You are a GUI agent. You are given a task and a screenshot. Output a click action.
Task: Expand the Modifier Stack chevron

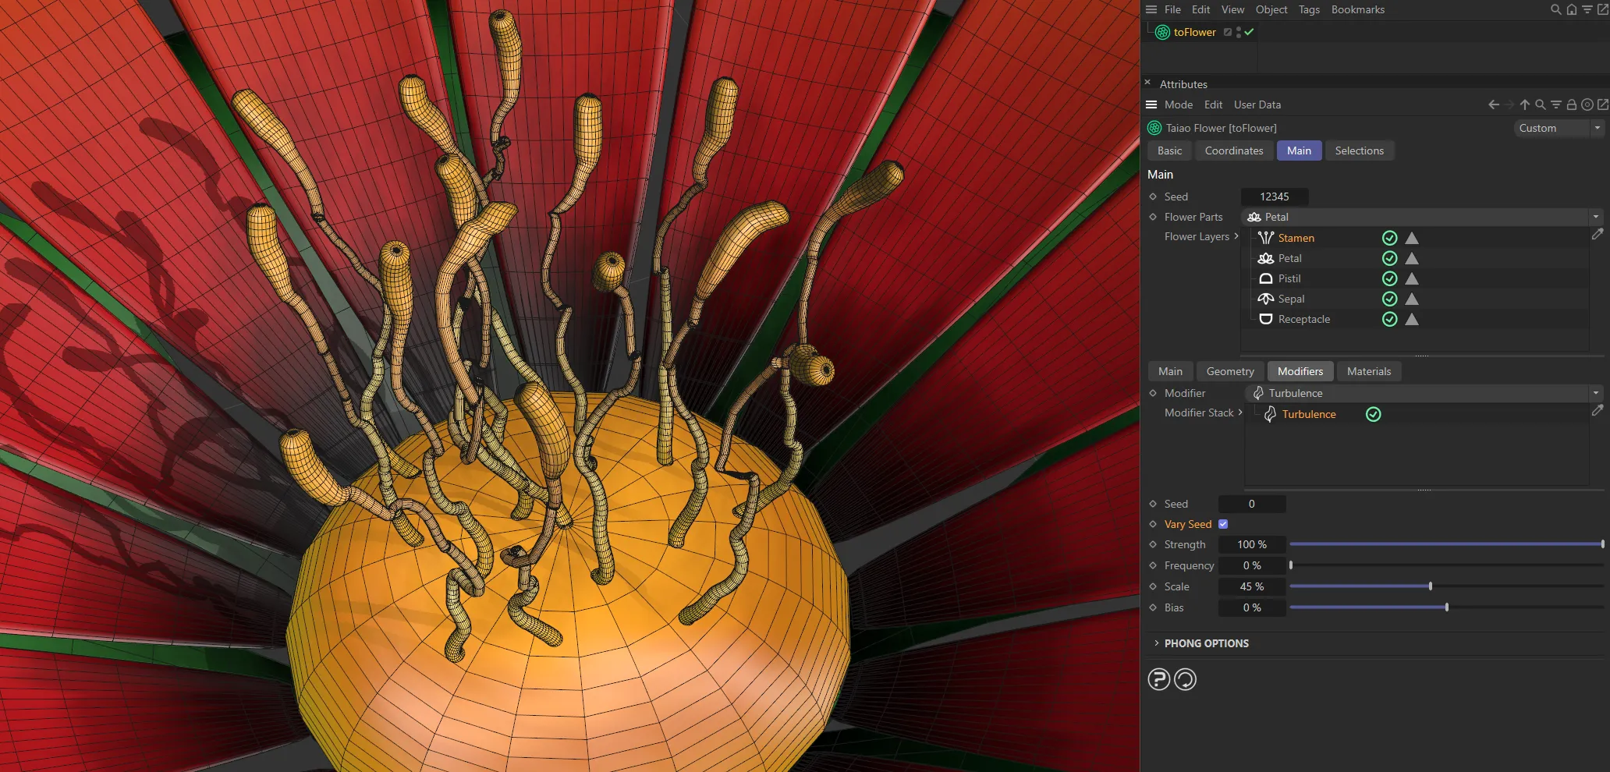point(1239,413)
